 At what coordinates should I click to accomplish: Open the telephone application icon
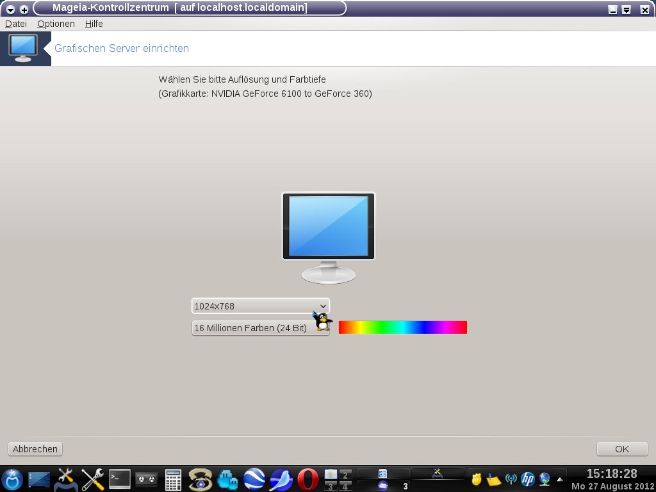coord(200,480)
